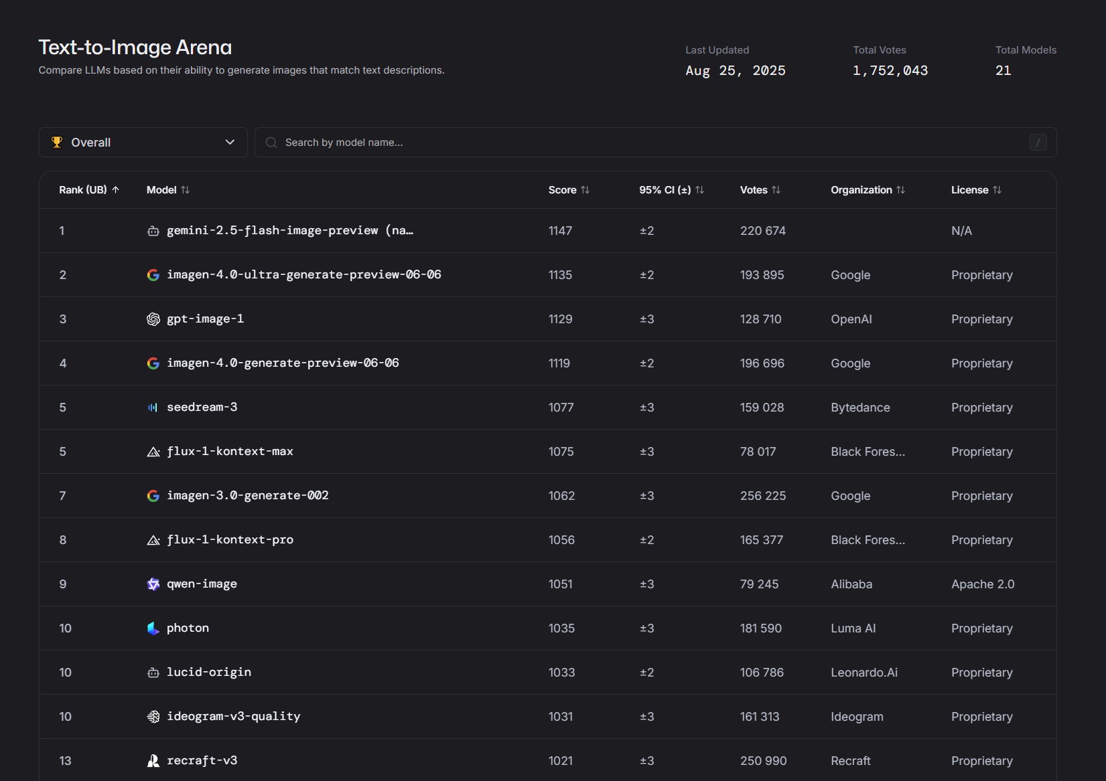Screen dimensions: 1106x781
Task: Open the gemini-2.5-flash-image-preview model entry
Action: click(x=289, y=230)
